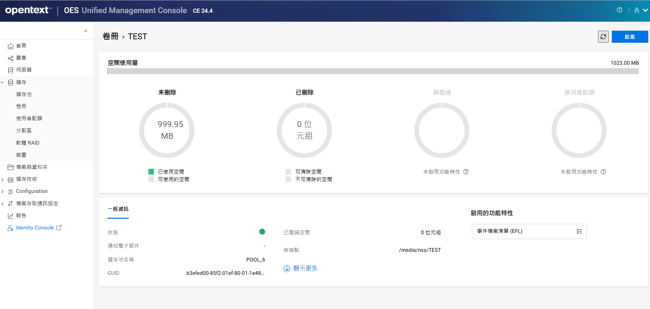Collapse the left sidebar with double chevron

[85, 31]
